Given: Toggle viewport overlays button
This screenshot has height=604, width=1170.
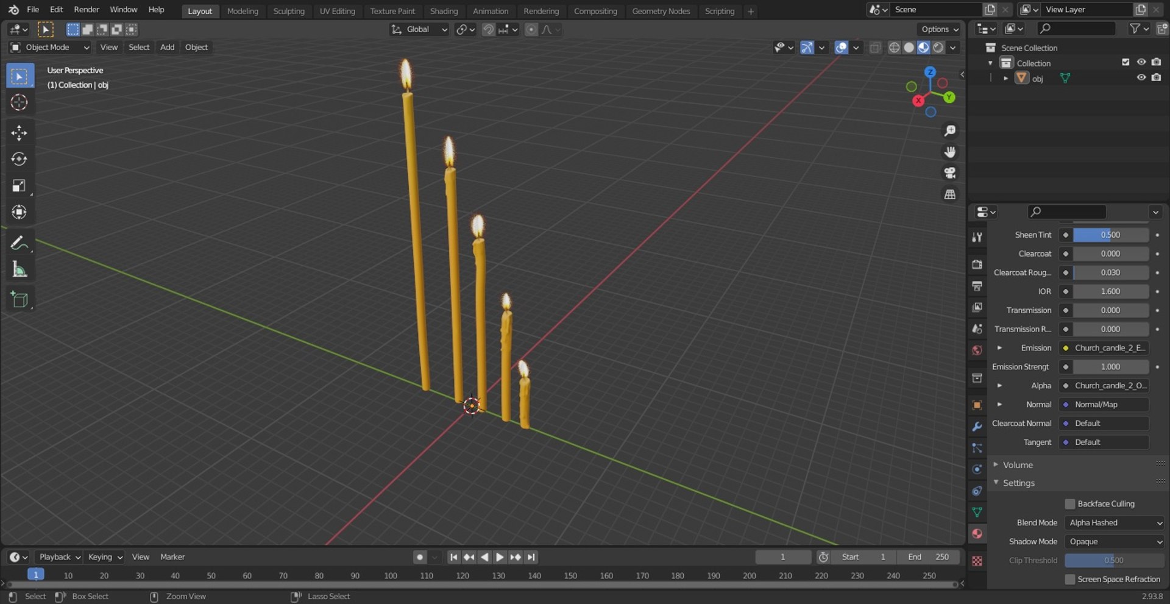Looking at the screenshot, I should (x=841, y=48).
